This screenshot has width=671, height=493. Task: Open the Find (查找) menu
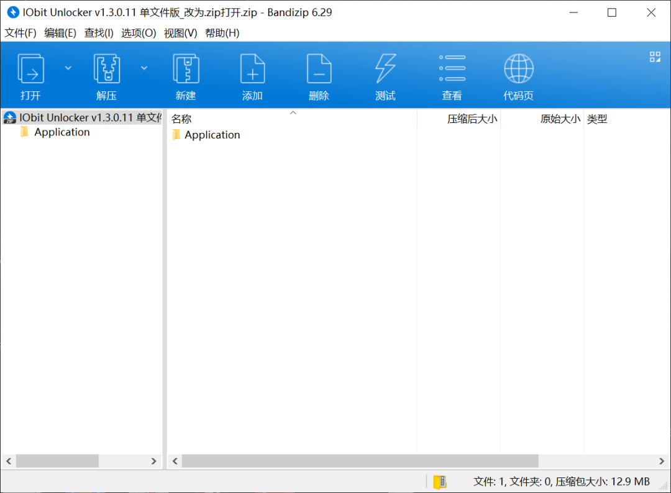click(x=98, y=33)
